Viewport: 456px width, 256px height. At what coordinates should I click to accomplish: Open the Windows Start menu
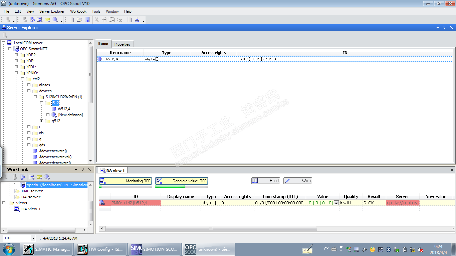[9, 249]
